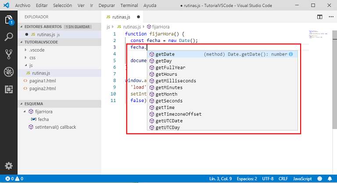Click the pagina1.html file icon

tap(25, 81)
